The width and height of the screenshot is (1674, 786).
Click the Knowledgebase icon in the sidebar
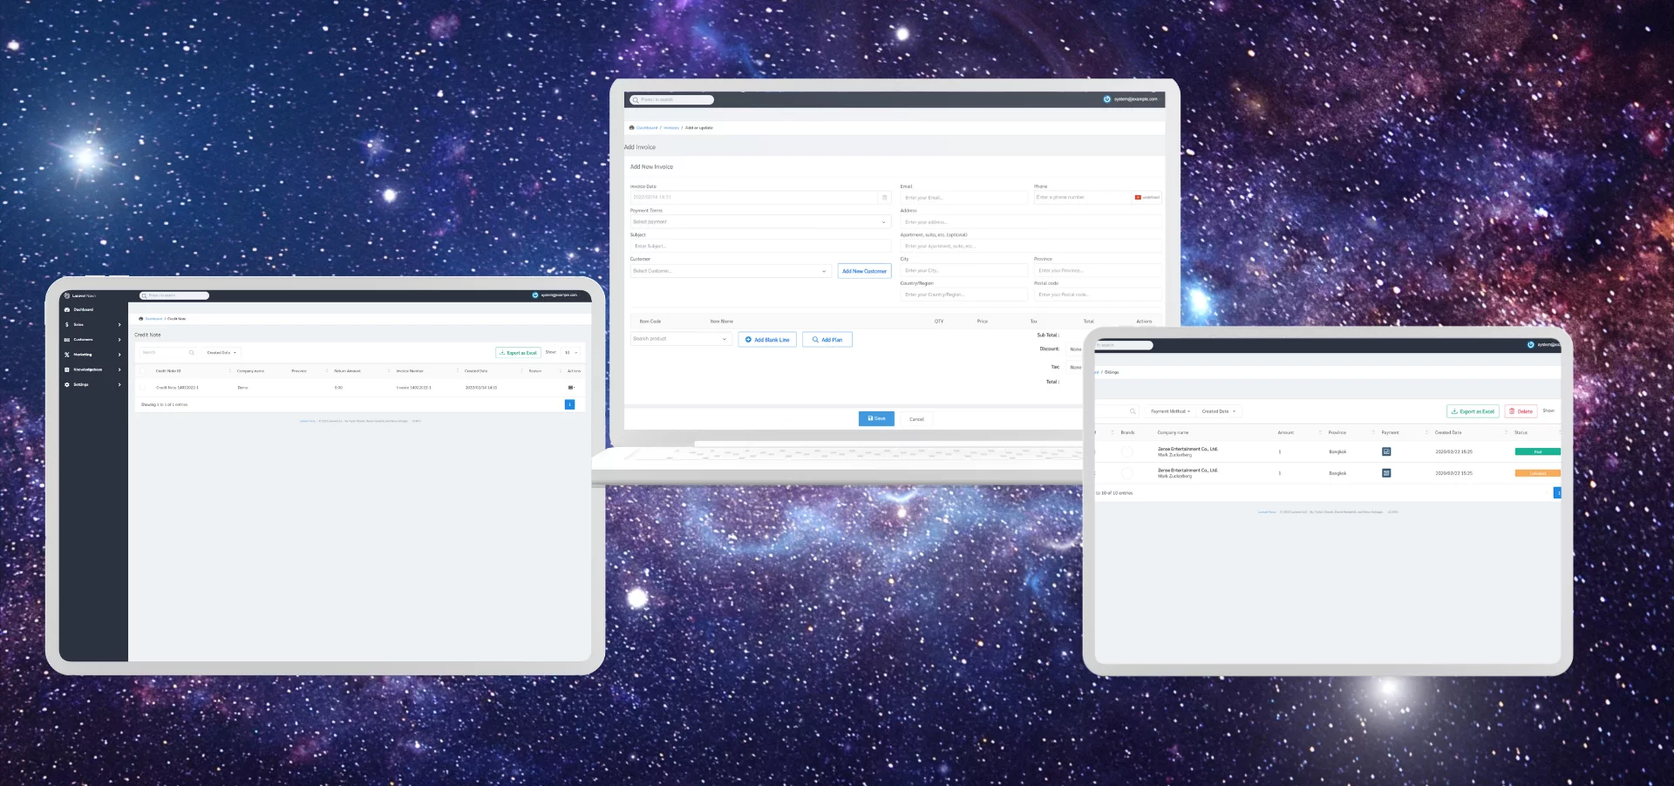click(x=68, y=369)
